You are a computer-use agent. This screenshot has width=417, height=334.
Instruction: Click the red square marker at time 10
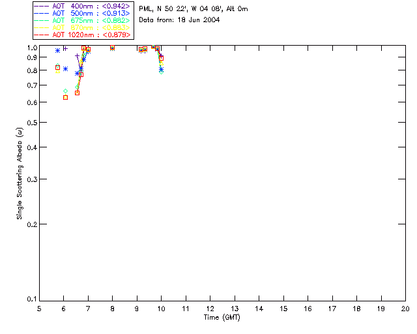[161, 58]
